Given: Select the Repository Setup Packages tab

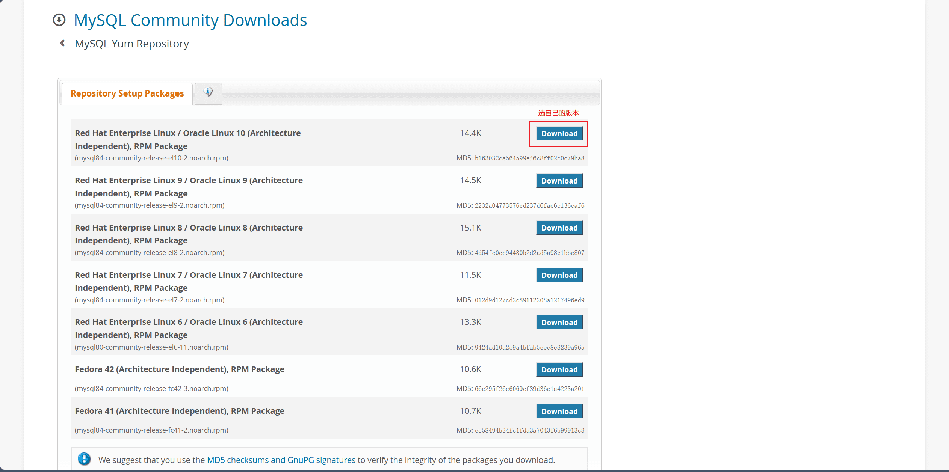Looking at the screenshot, I should (x=127, y=93).
